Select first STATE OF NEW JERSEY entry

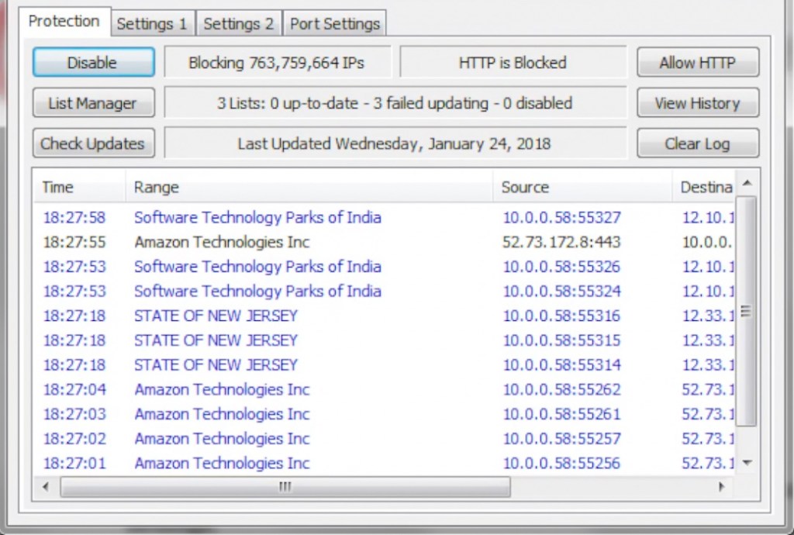[x=216, y=316]
